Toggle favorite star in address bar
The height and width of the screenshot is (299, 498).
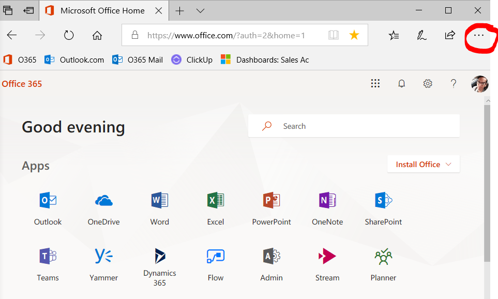[354, 35]
